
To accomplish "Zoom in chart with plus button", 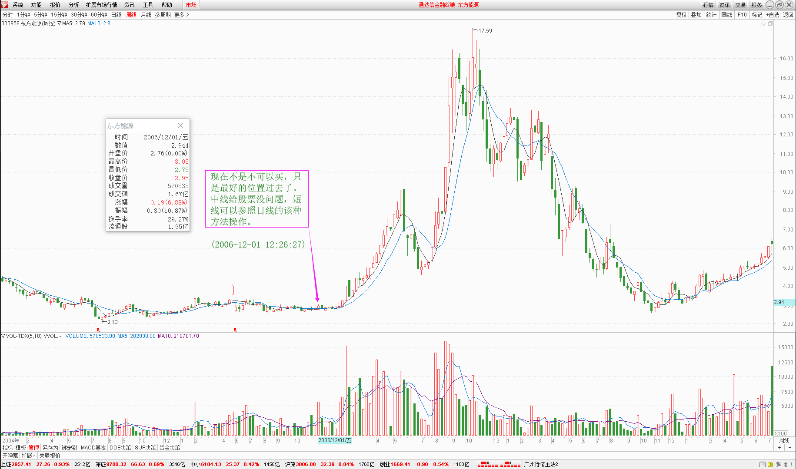I will 779,448.
